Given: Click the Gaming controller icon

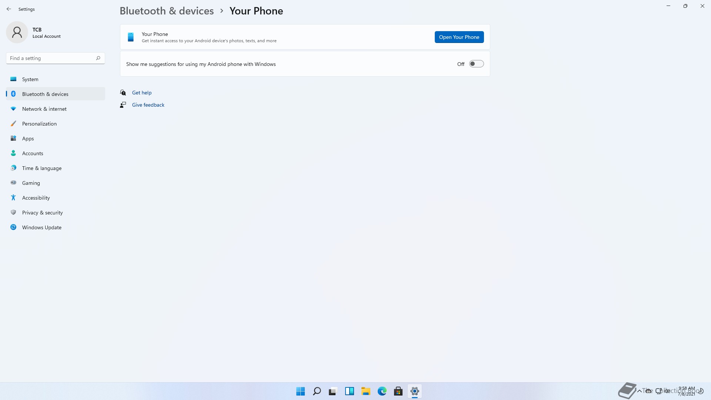Looking at the screenshot, I should click(x=13, y=183).
